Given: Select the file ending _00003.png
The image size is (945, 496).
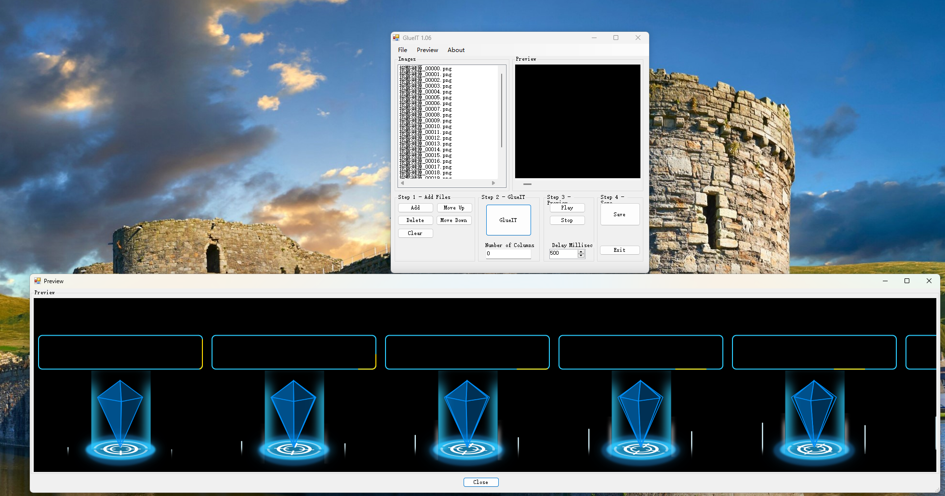Looking at the screenshot, I should tap(426, 86).
